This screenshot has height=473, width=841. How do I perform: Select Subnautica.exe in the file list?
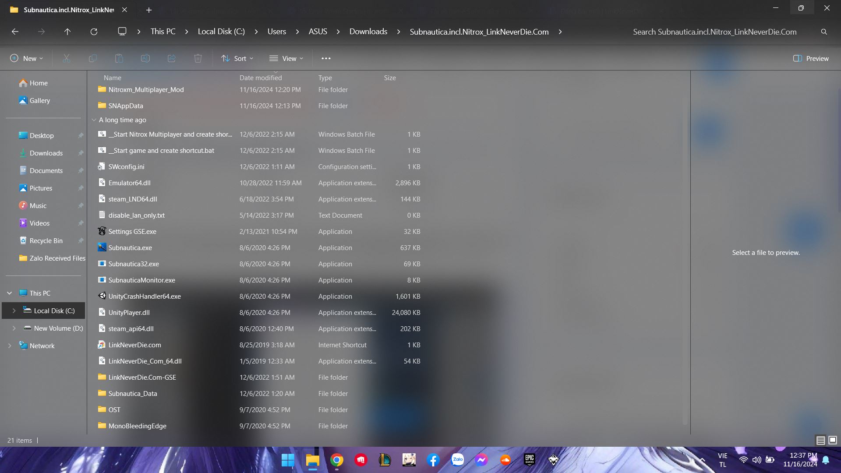(x=130, y=247)
